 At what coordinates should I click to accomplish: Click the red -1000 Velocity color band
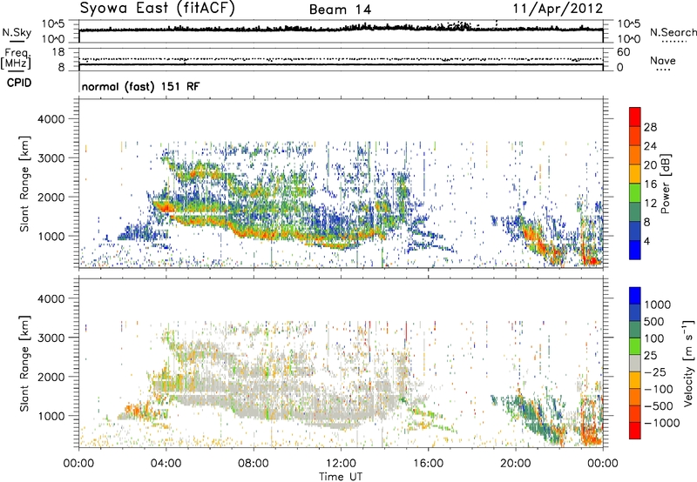(x=635, y=431)
